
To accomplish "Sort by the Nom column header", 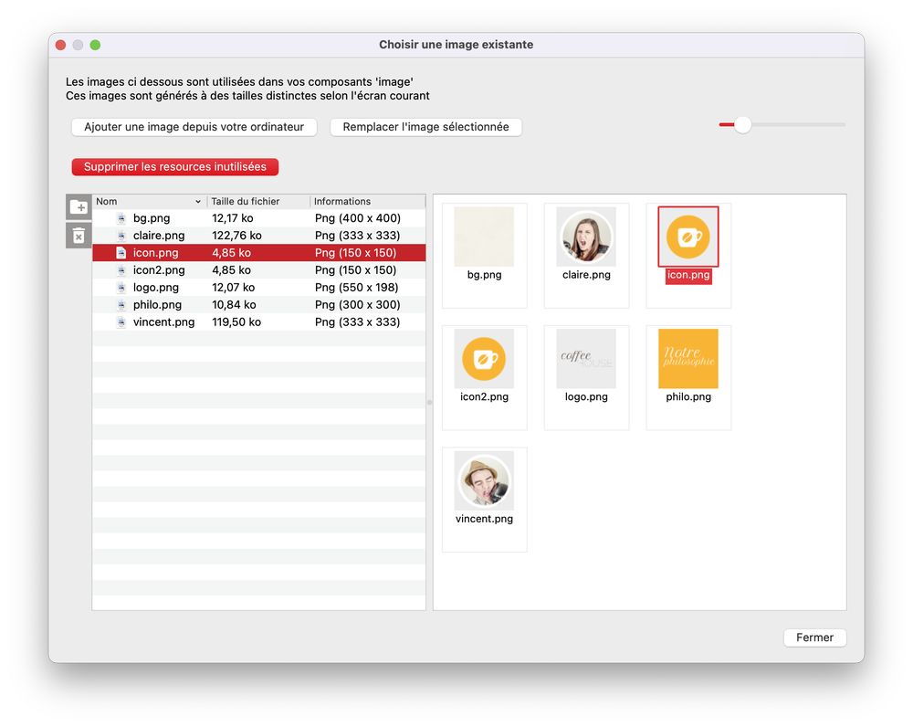I will tap(146, 202).
